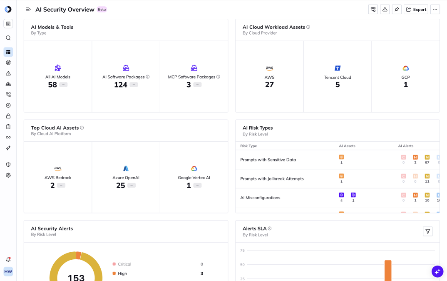Select the highlighted dashboard icon in sidebar

[x=8, y=52]
